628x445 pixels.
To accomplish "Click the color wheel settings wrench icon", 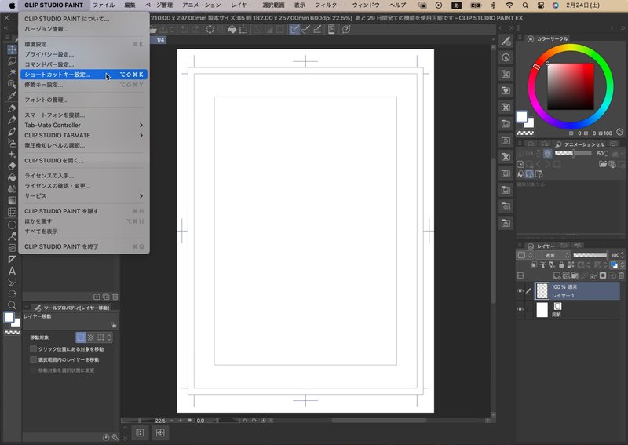I will coord(620,132).
